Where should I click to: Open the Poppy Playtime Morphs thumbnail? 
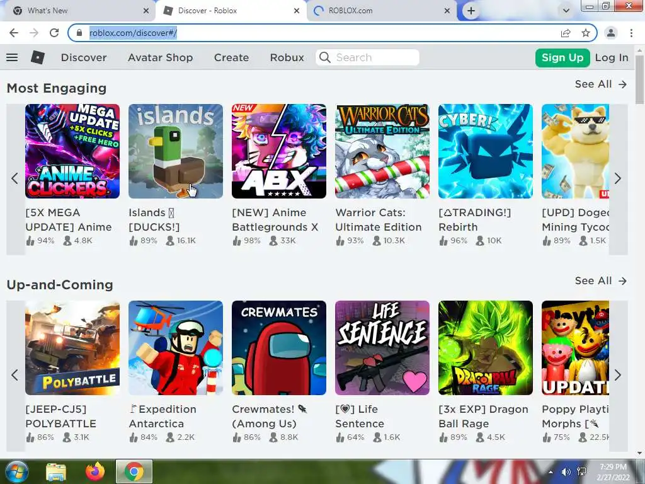575,348
